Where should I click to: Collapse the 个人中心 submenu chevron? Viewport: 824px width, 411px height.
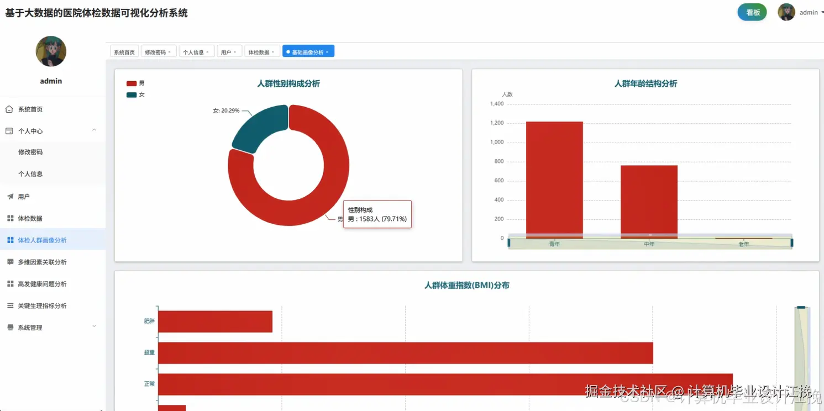click(x=94, y=130)
